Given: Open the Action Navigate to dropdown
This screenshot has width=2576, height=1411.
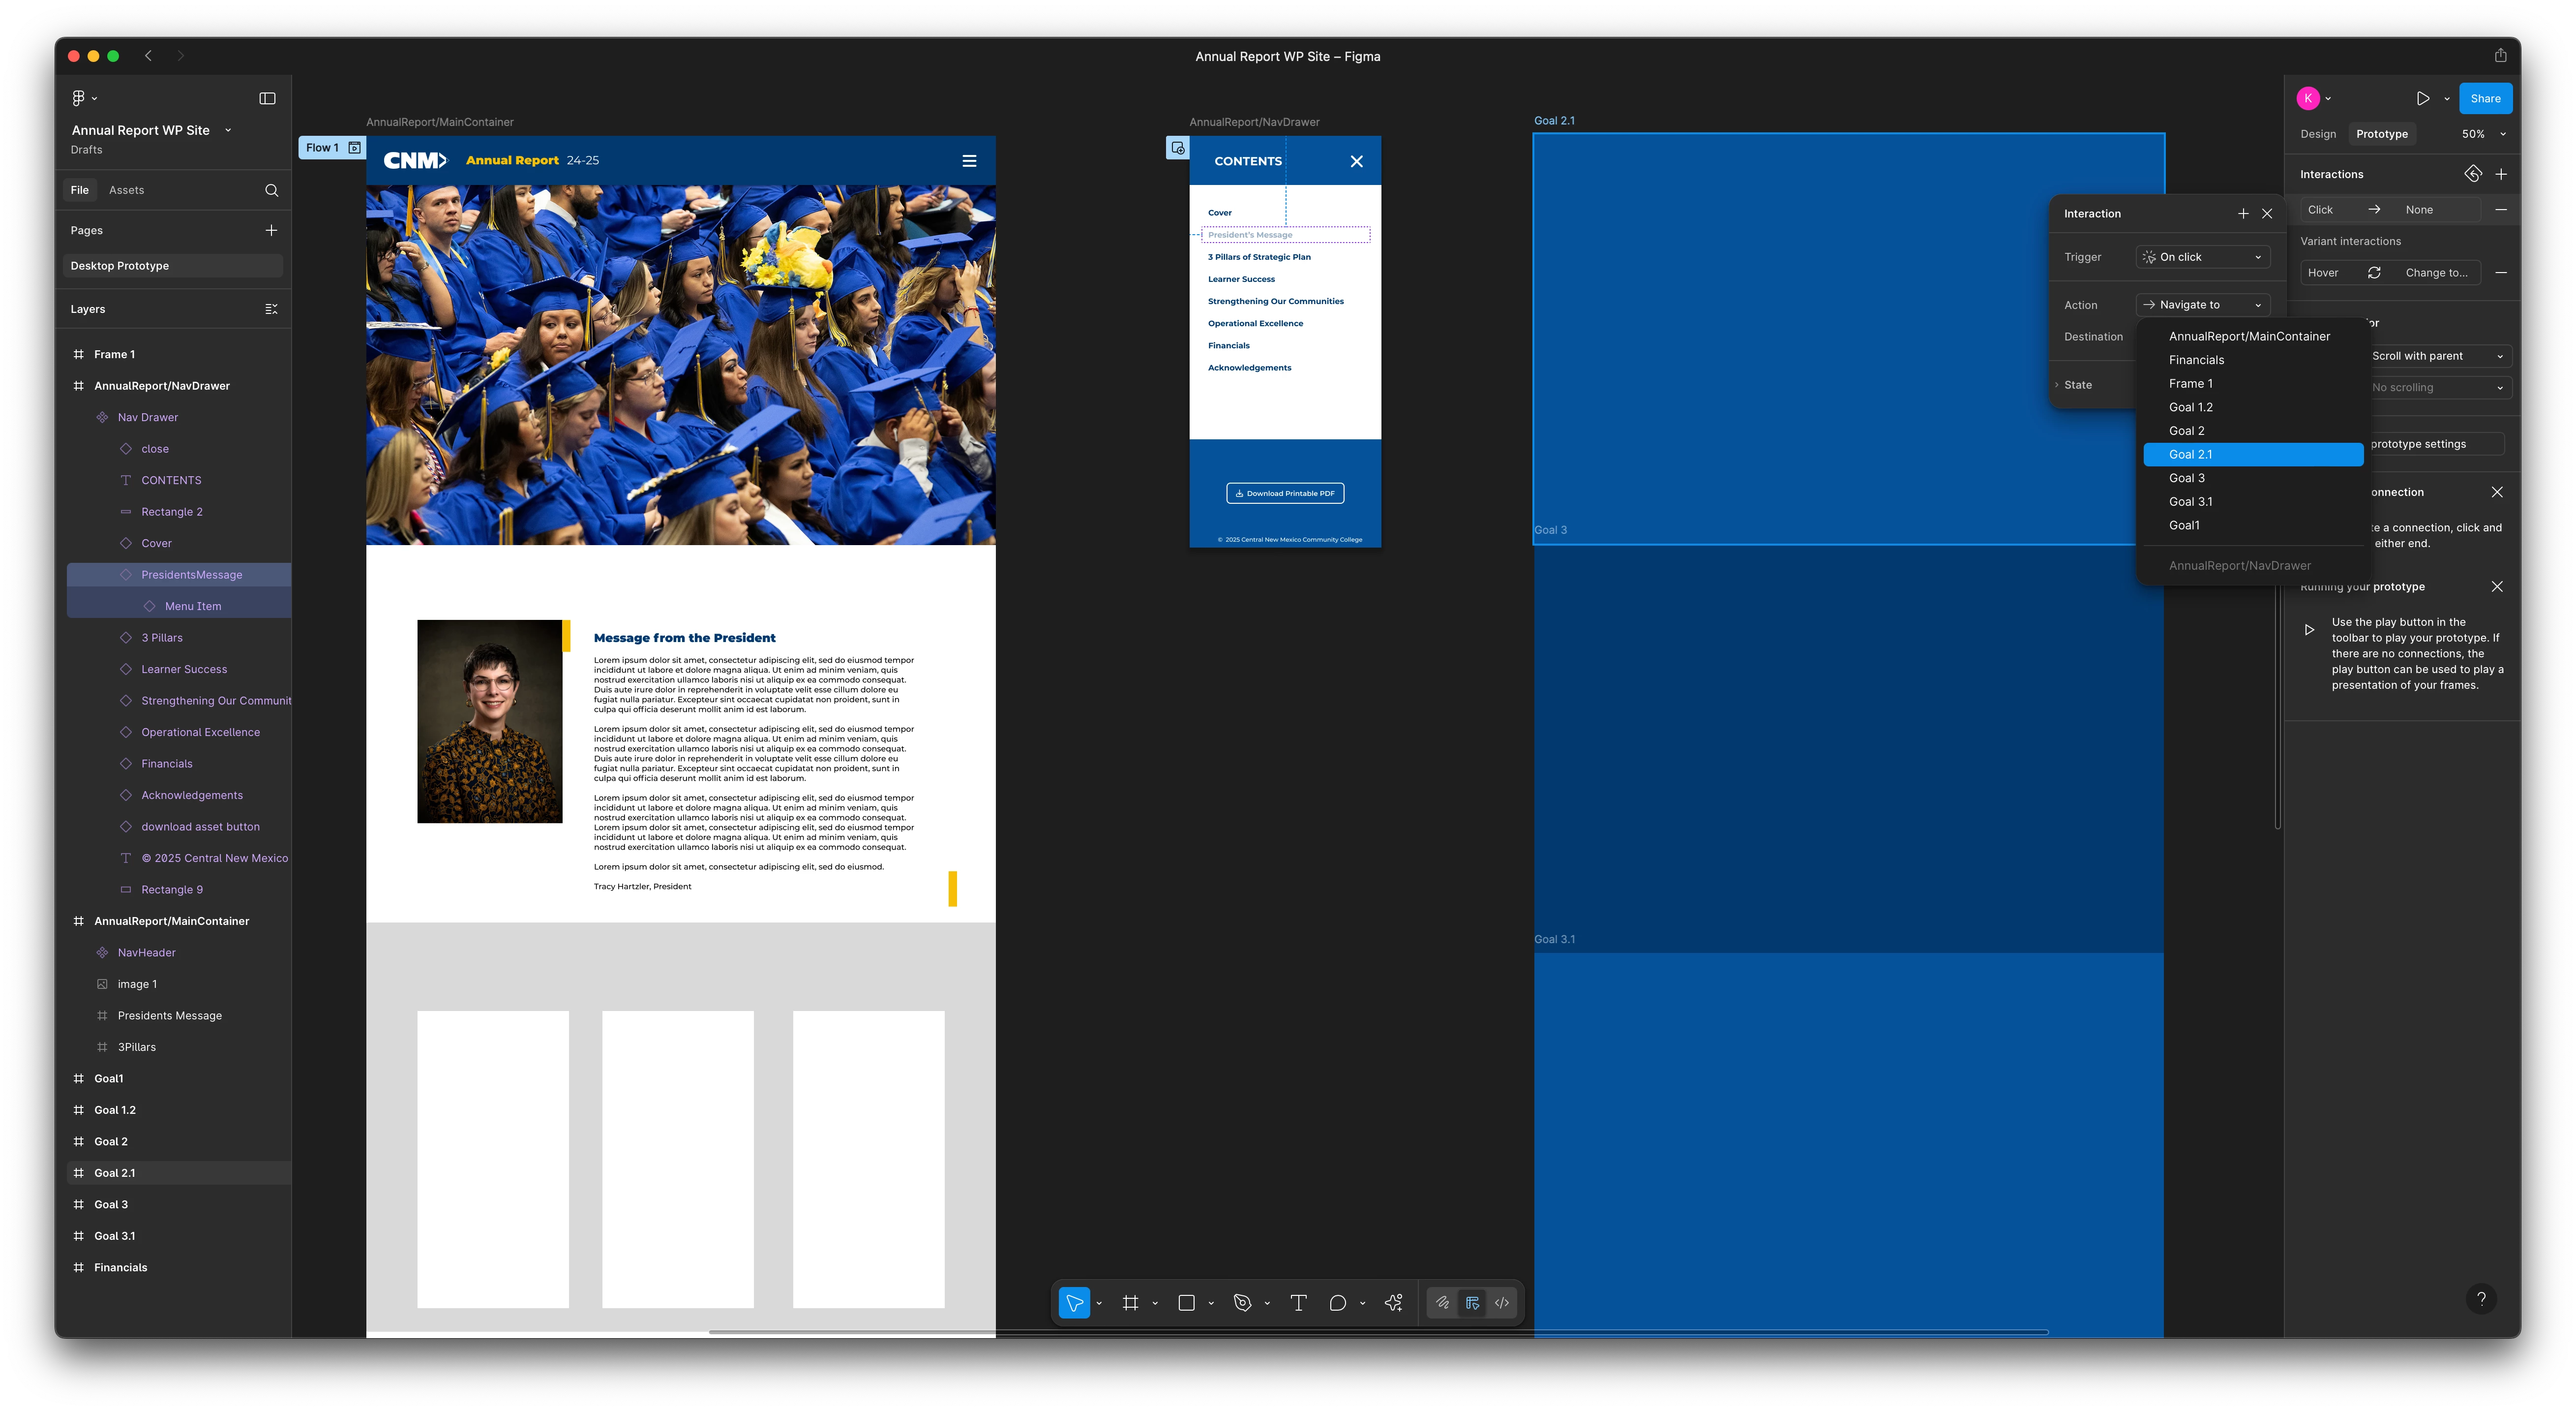Looking at the screenshot, I should coord(2203,305).
